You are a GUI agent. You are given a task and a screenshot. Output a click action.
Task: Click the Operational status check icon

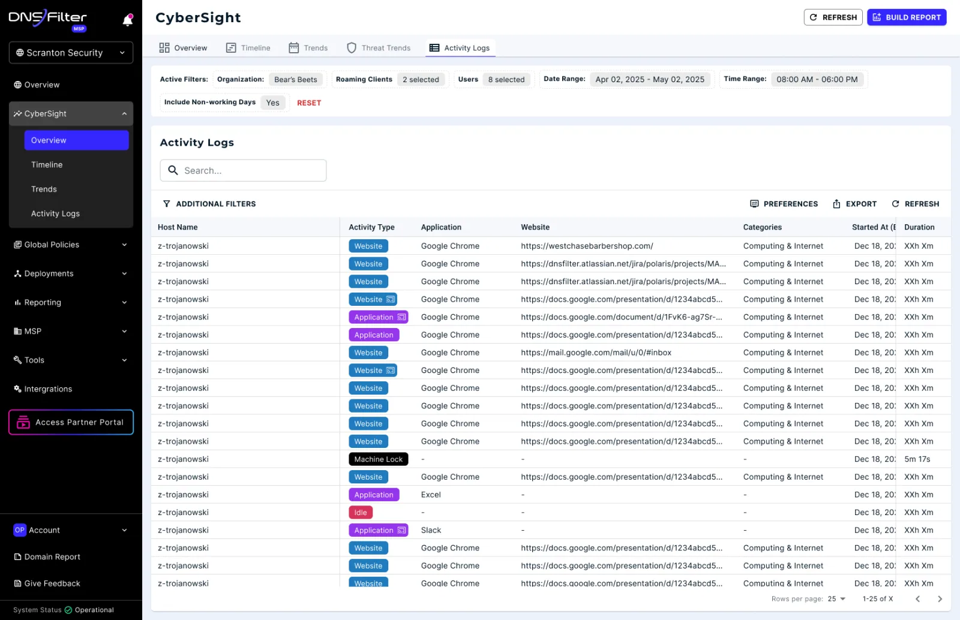click(x=68, y=610)
